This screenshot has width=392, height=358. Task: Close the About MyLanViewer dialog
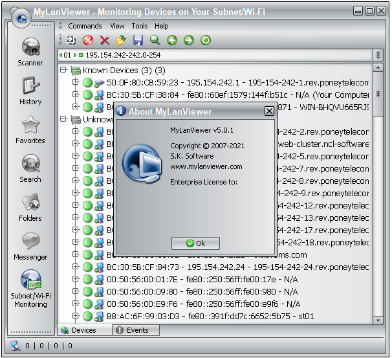tap(269, 111)
